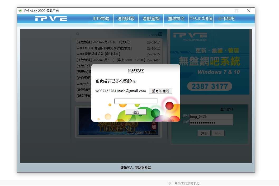Click the IPVE logo in header
Image resolution: width=279 pixels, height=186 pixels.
coord(51,19)
